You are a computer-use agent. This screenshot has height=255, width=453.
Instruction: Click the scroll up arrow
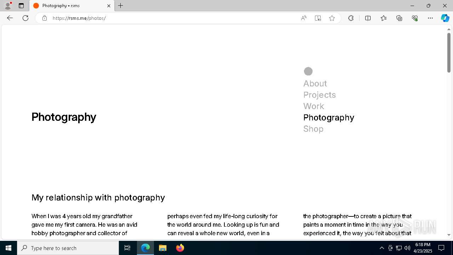tap(449, 29)
